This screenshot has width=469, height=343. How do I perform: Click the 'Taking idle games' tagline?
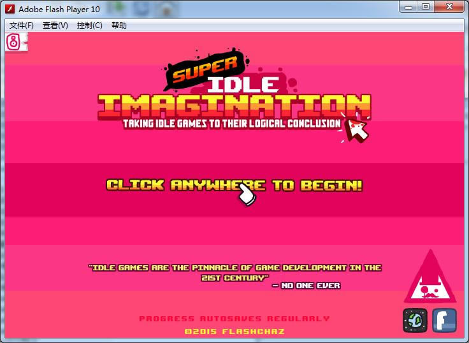click(x=232, y=124)
